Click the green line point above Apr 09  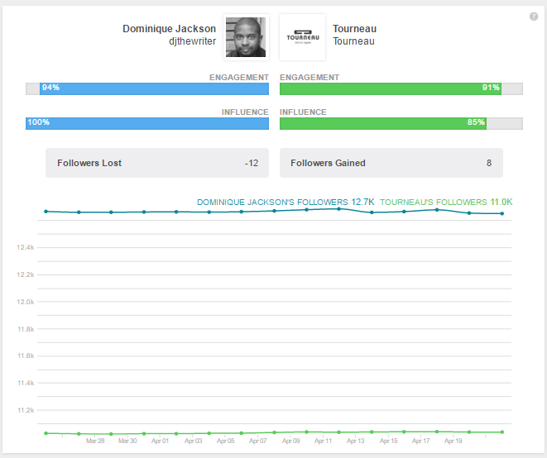(x=307, y=432)
